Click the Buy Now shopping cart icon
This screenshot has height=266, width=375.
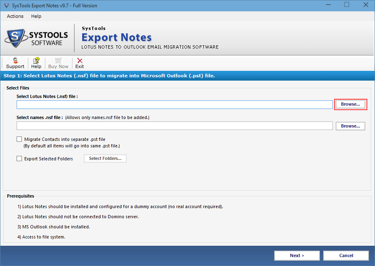tap(58, 60)
